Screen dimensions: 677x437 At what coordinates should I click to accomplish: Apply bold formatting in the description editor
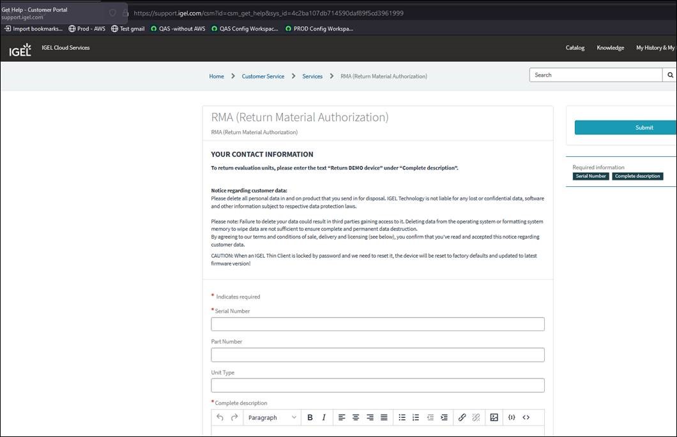[310, 417]
